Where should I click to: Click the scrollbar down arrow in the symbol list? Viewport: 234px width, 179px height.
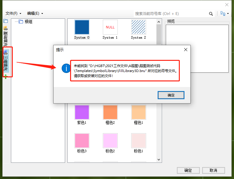pos(159,160)
